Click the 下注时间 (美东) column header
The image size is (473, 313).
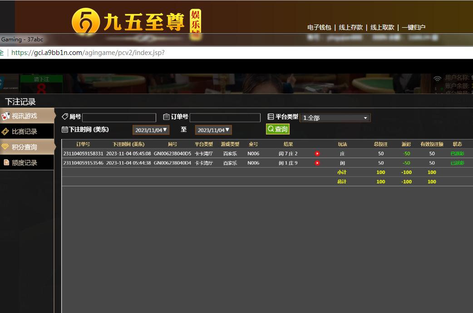tap(128, 144)
